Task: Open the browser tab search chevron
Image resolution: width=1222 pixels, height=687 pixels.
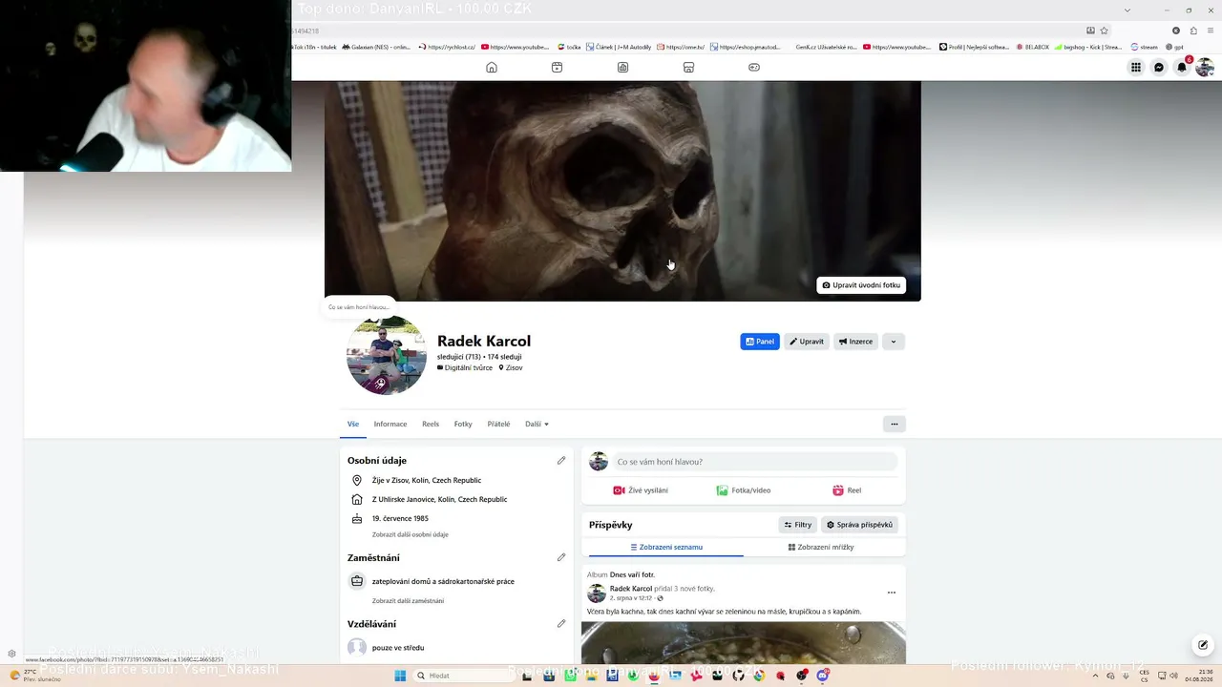Action: click(1127, 10)
